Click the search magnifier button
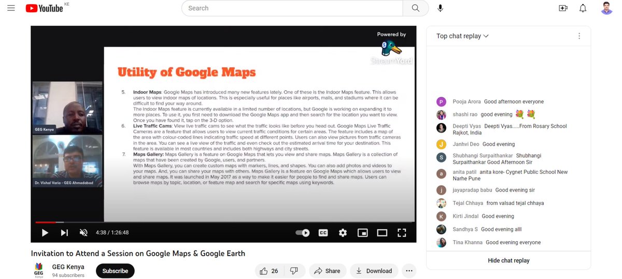This screenshot has width=622, height=279. click(416, 8)
